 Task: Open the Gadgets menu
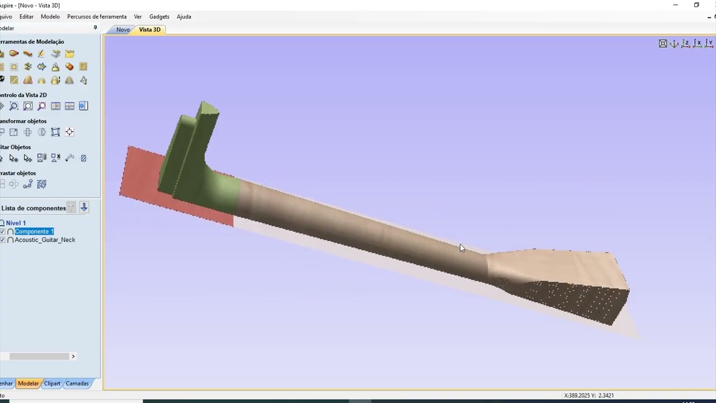click(159, 17)
